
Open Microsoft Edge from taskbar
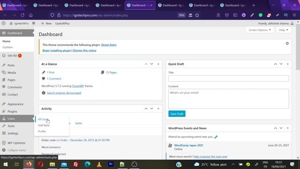pos(88,164)
